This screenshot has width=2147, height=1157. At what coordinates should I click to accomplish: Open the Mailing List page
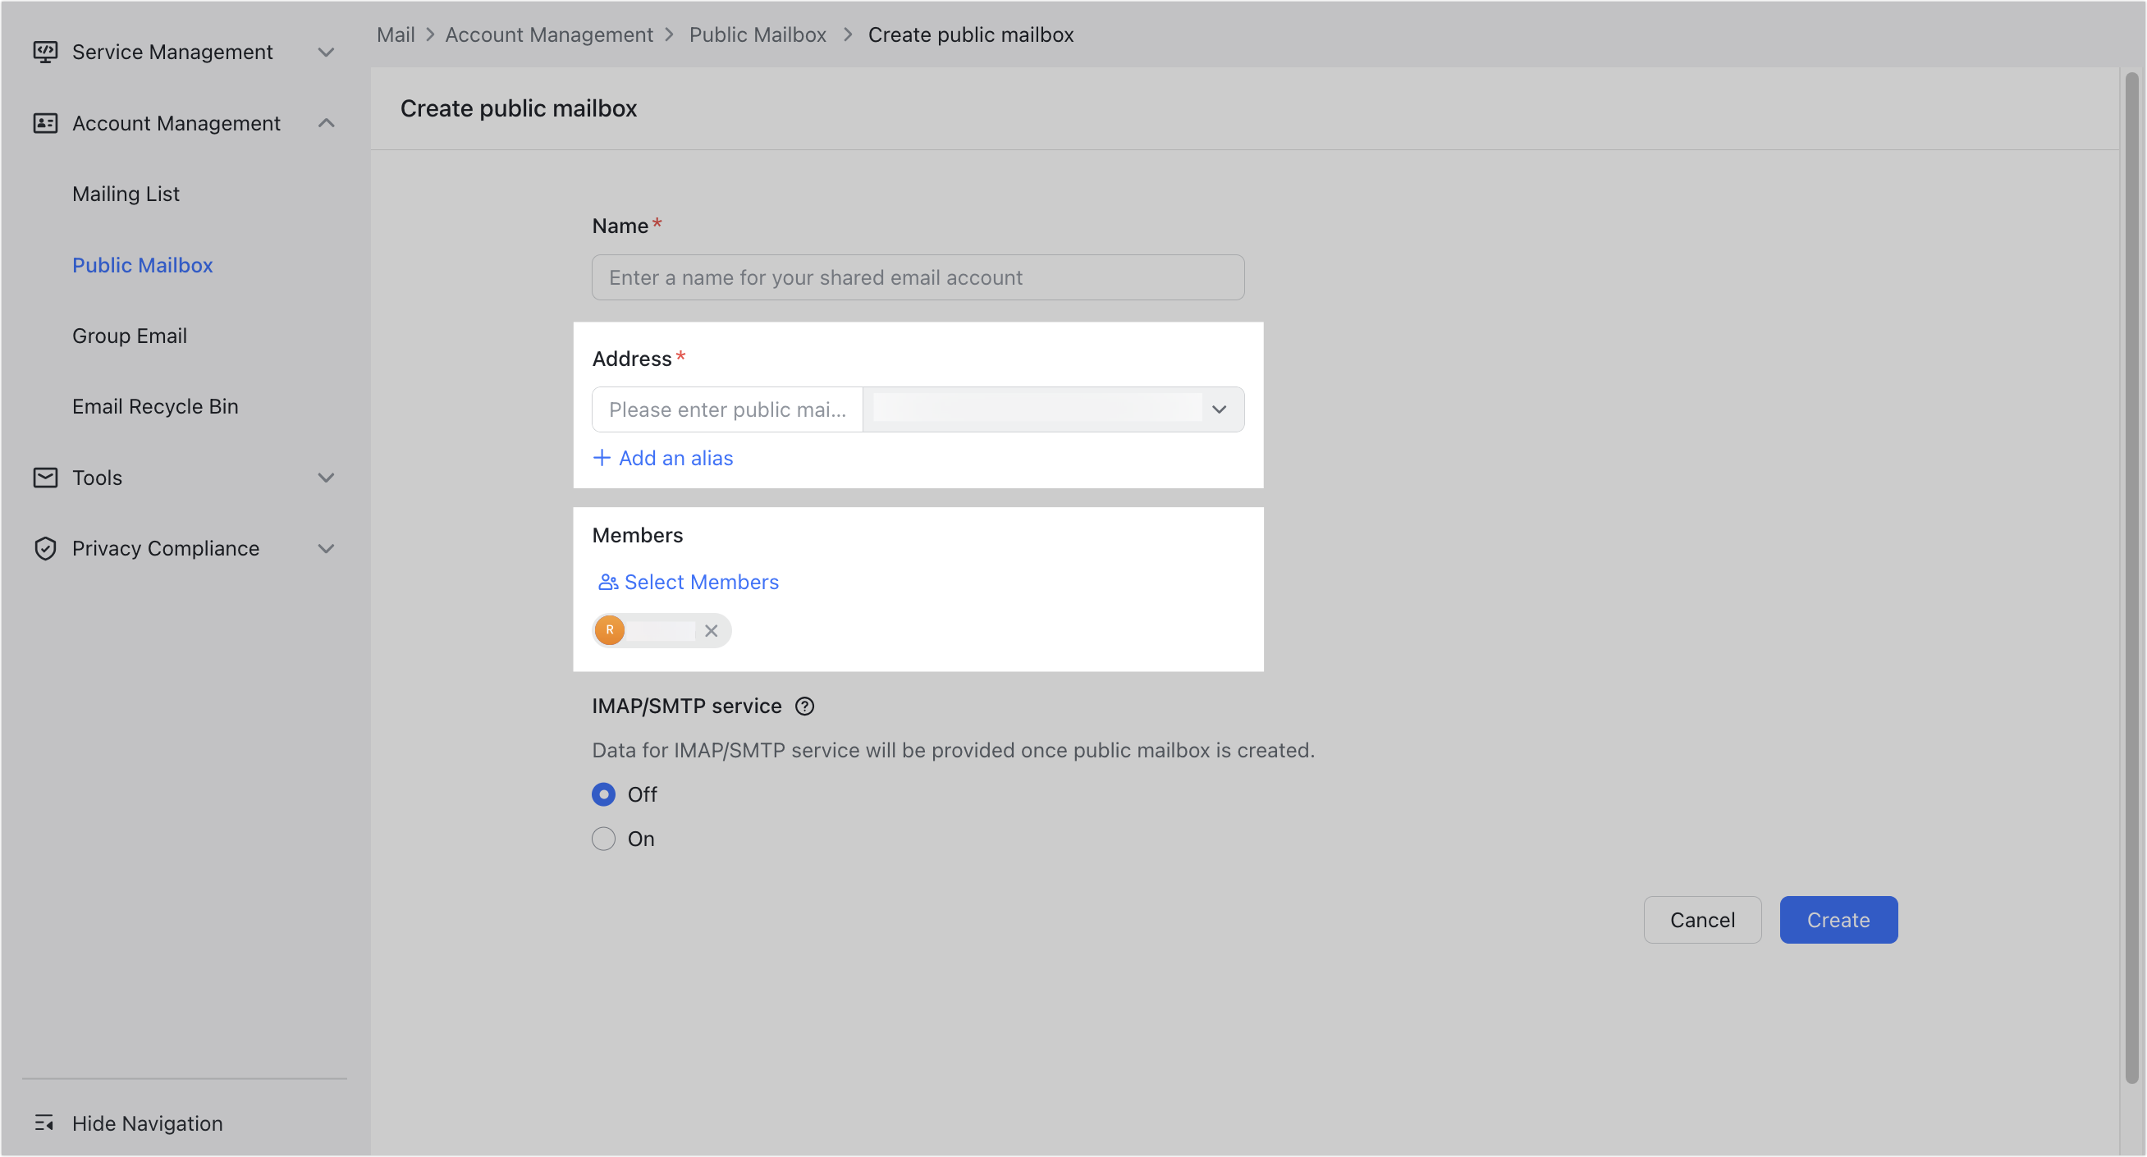pyautogui.click(x=126, y=194)
